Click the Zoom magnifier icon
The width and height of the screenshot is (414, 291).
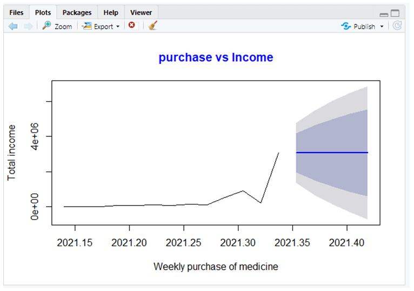(x=47, y=26)
